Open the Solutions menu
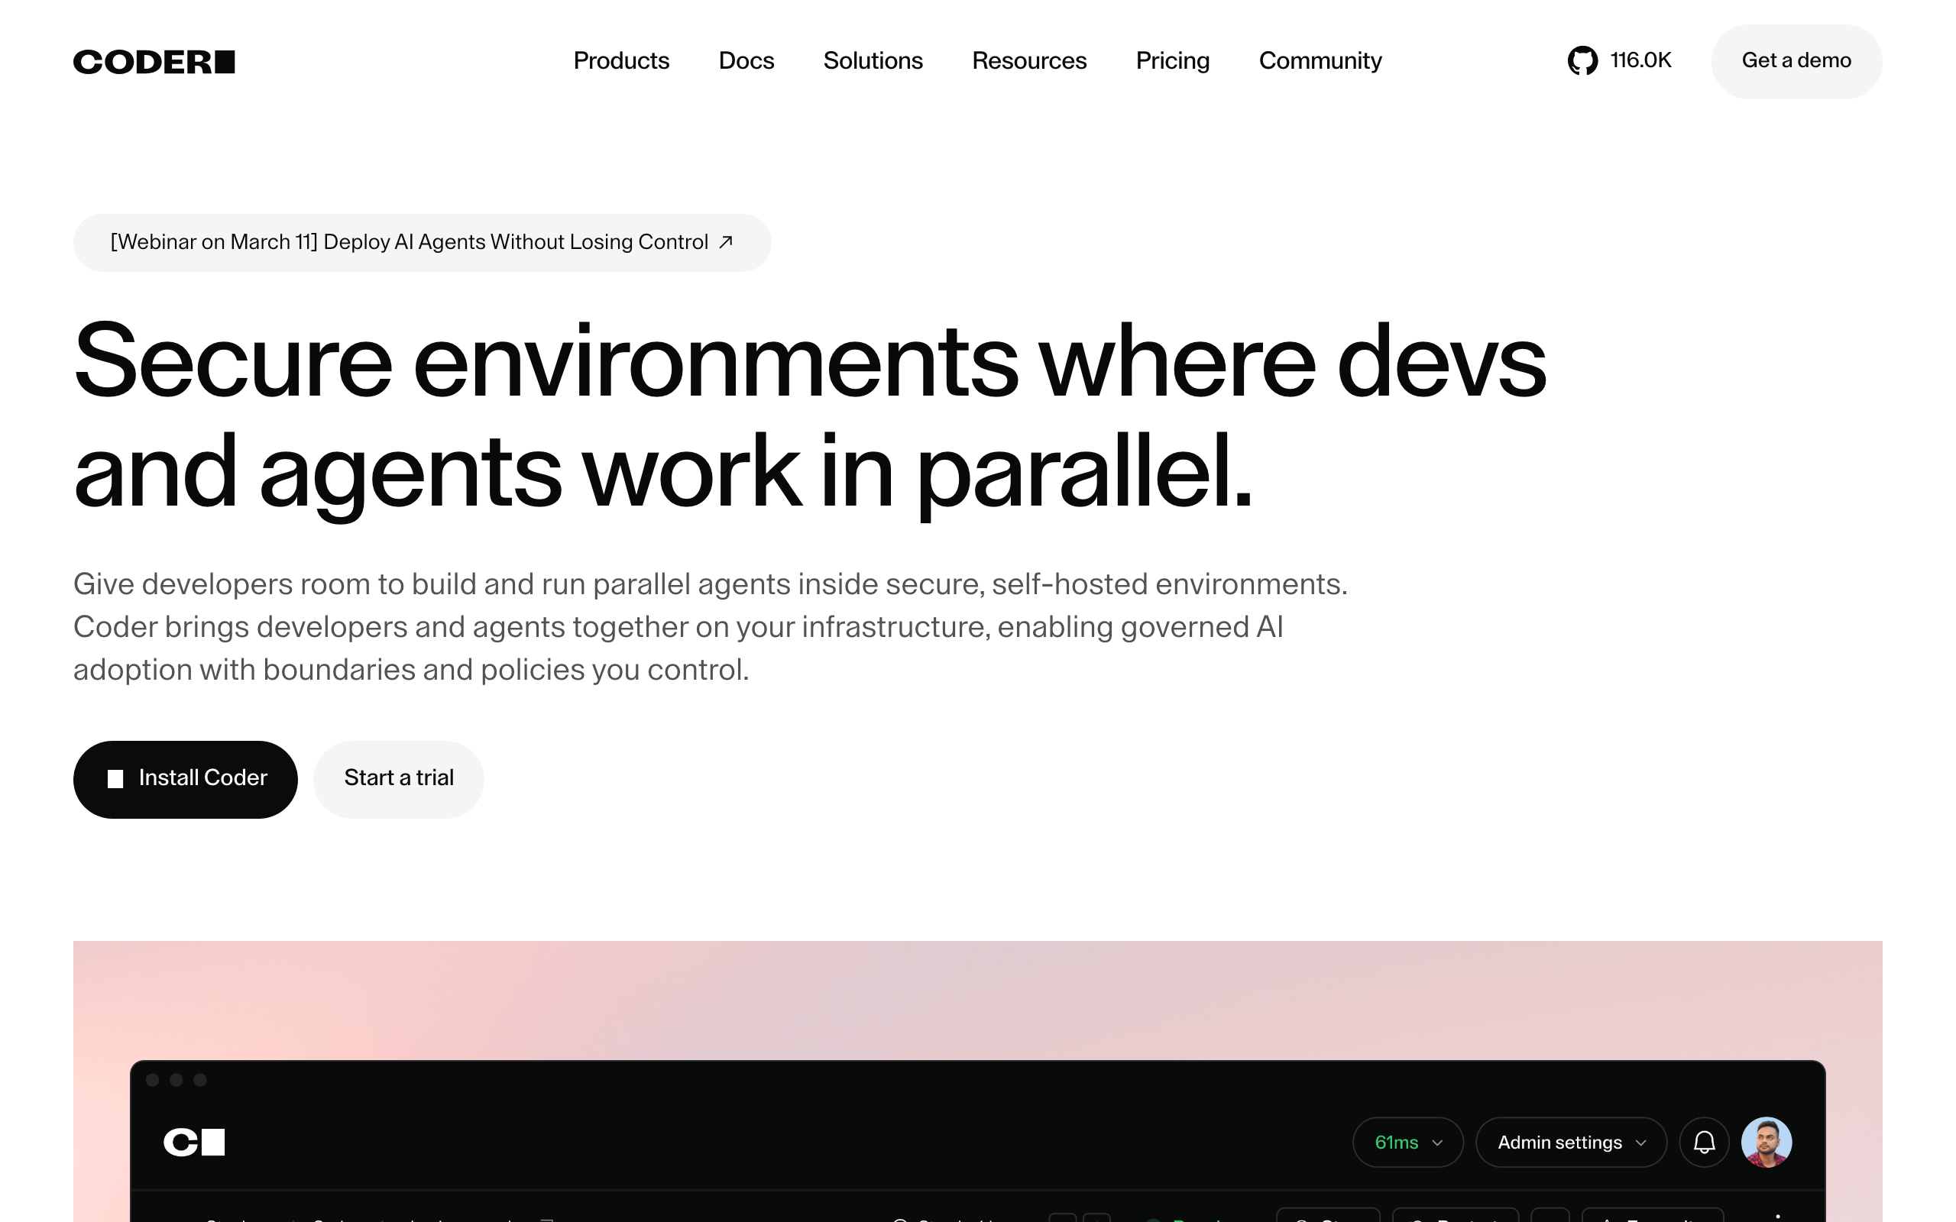Image resolution: width=1956 pixels, height=1222 pixels. 872,60
